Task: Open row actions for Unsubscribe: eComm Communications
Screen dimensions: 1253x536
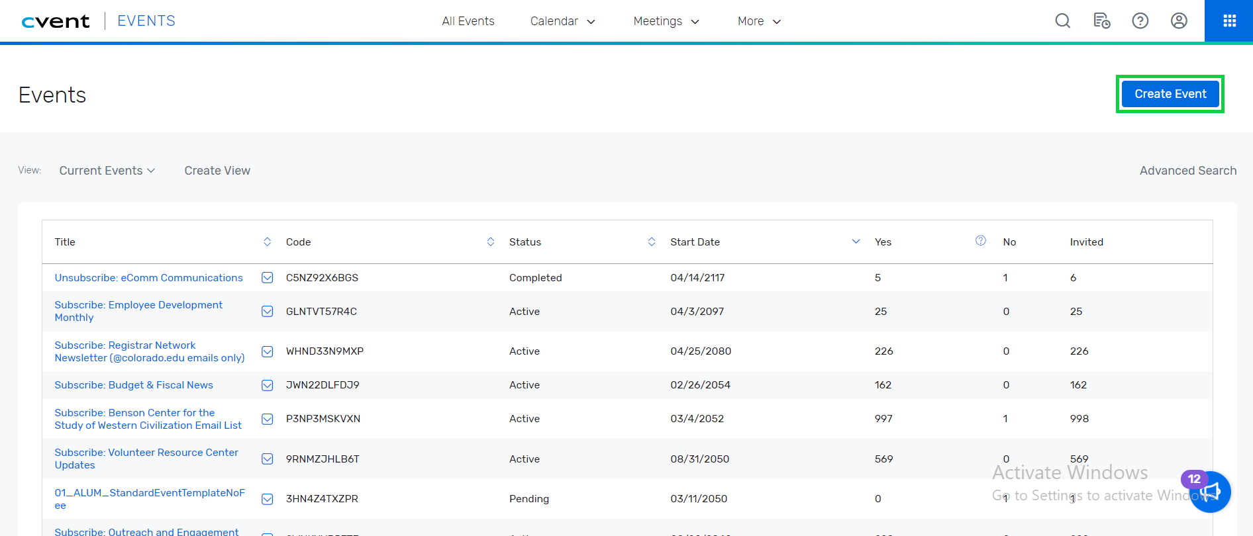Action: pyautogui.click(x=268, y=278)
